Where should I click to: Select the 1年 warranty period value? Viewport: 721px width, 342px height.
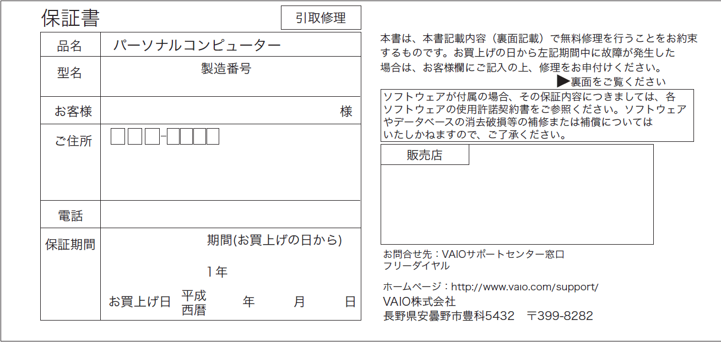(217, 272)
